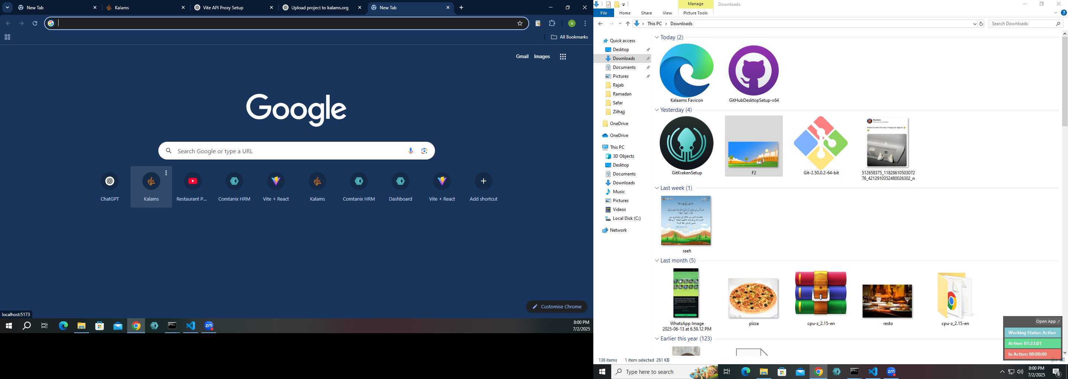The height and width of the screenshot is (379, 1068).
Task: Show hidden system tray icons chevron
Action: 1002,372
